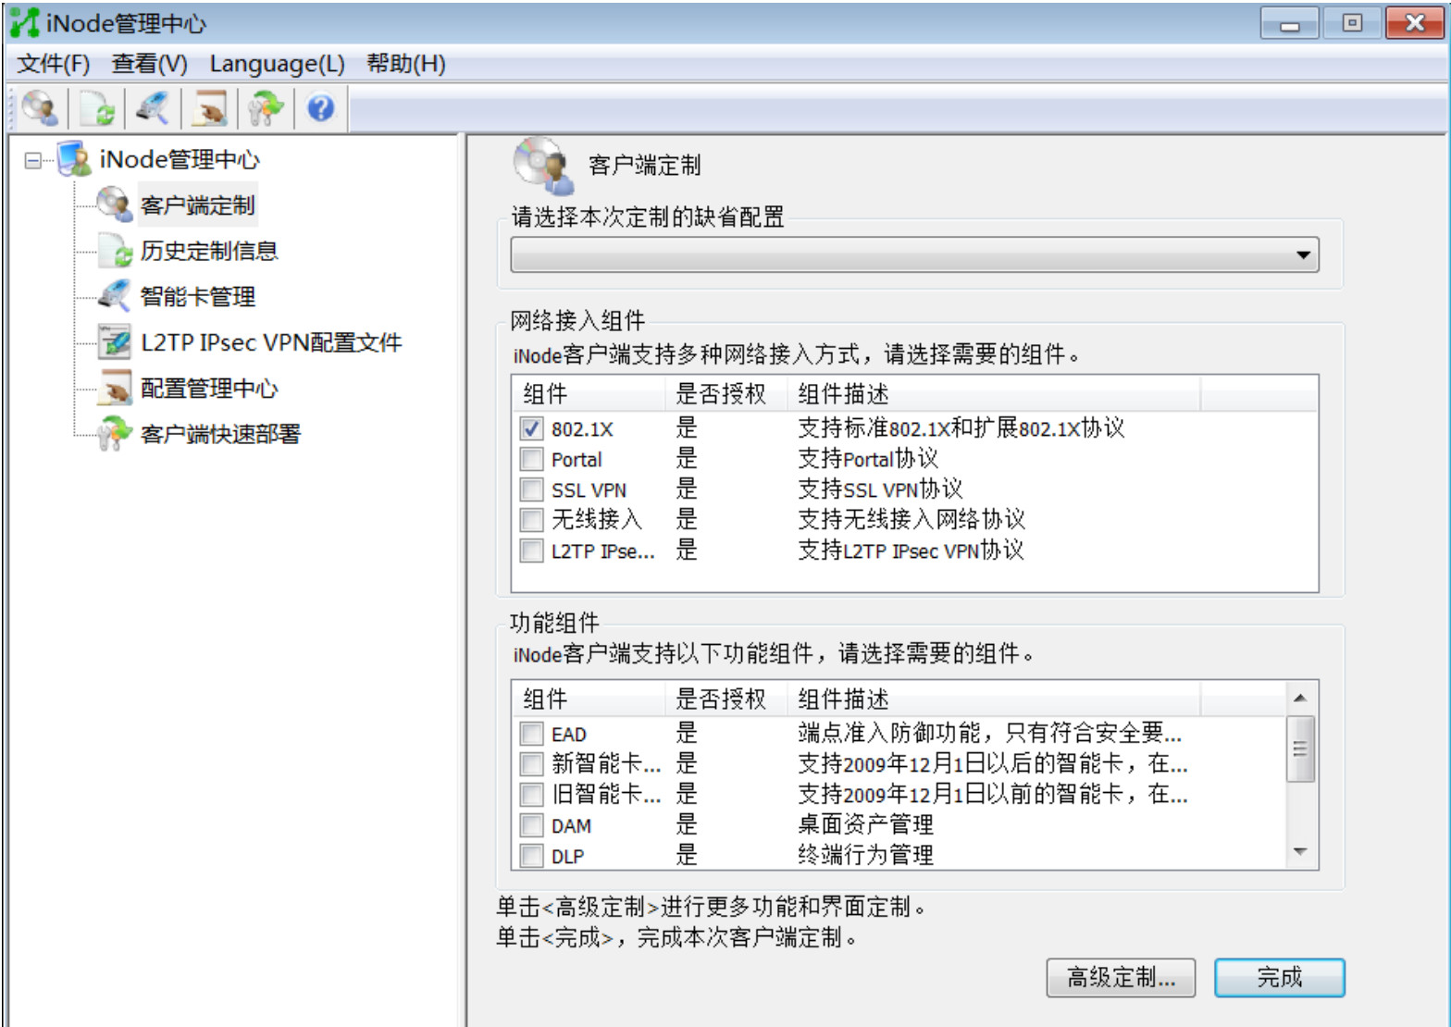Screen dimensions: 1451x1027
Task: Click the description 桌面资产管理
Action: click(865, 825)
